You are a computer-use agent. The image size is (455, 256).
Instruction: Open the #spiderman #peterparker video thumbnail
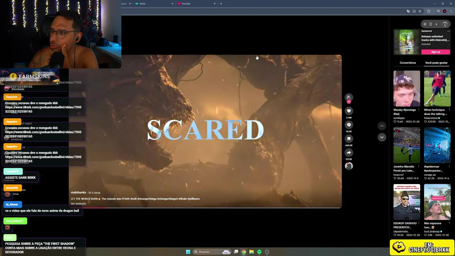(437, 145)
